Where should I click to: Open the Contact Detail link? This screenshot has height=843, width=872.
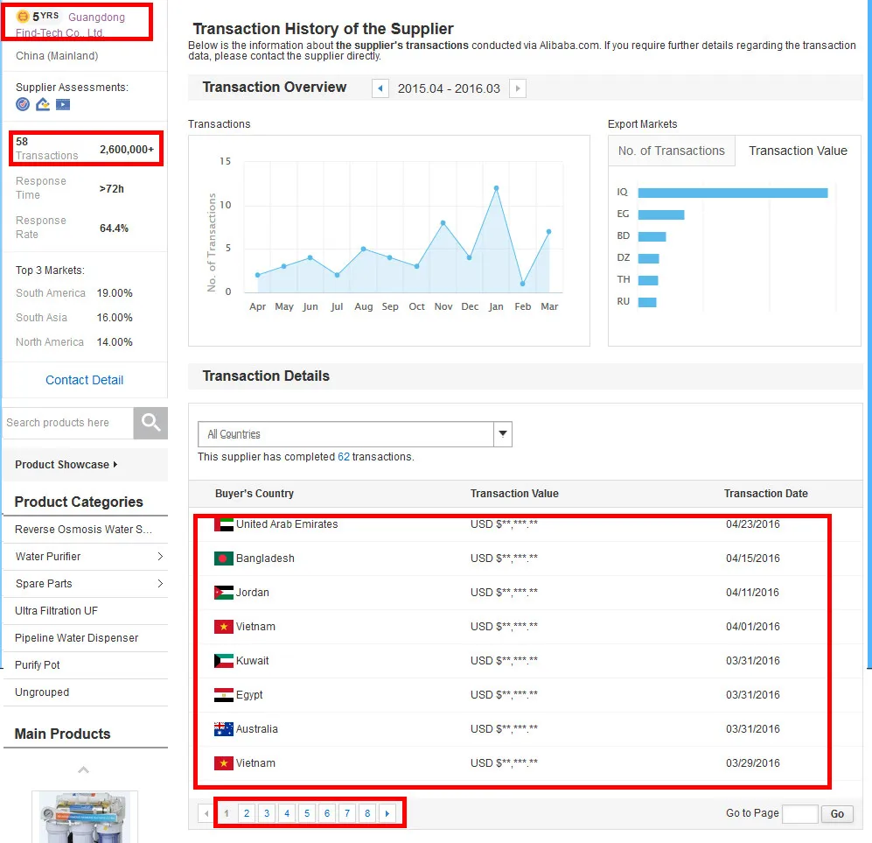tap(84, 380)
